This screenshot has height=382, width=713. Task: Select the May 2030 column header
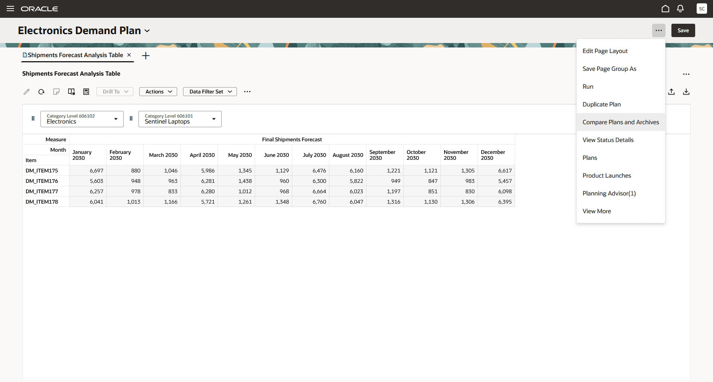[237, 155]
